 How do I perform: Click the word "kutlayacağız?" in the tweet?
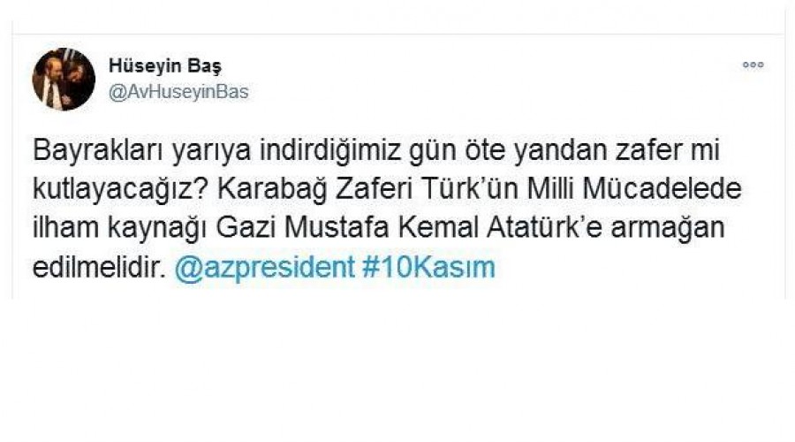pos(120,190)
